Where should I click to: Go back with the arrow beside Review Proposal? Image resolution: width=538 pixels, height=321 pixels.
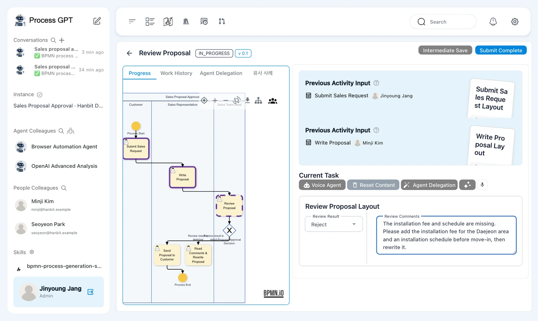129,53
